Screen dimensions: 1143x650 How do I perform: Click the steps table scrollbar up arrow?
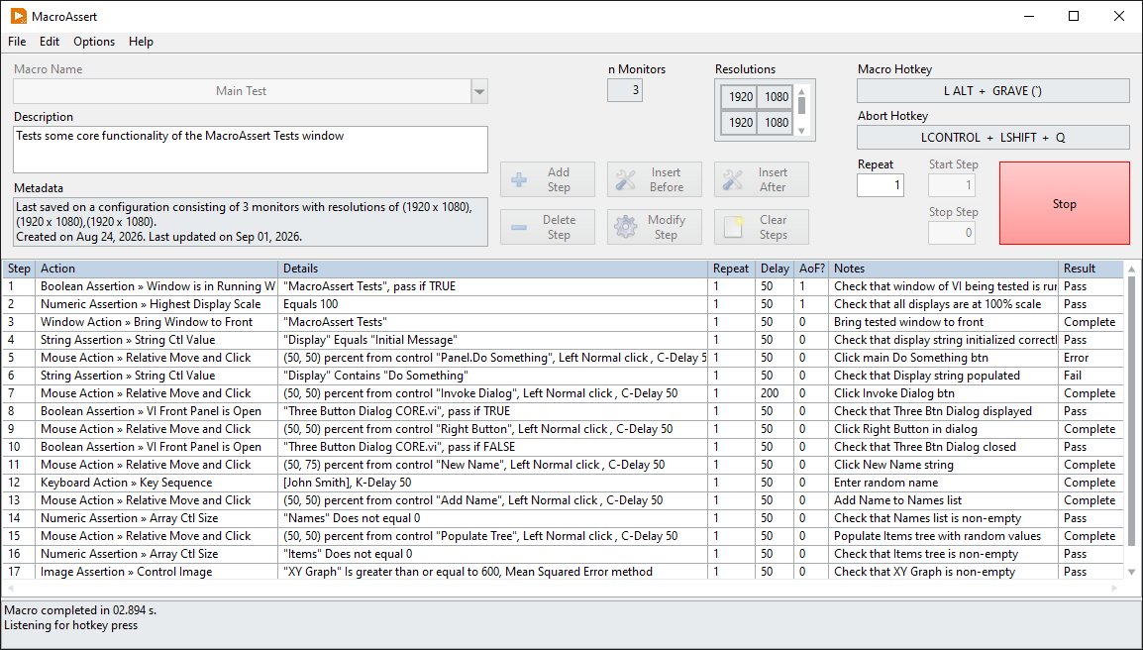coord(1131,270)
